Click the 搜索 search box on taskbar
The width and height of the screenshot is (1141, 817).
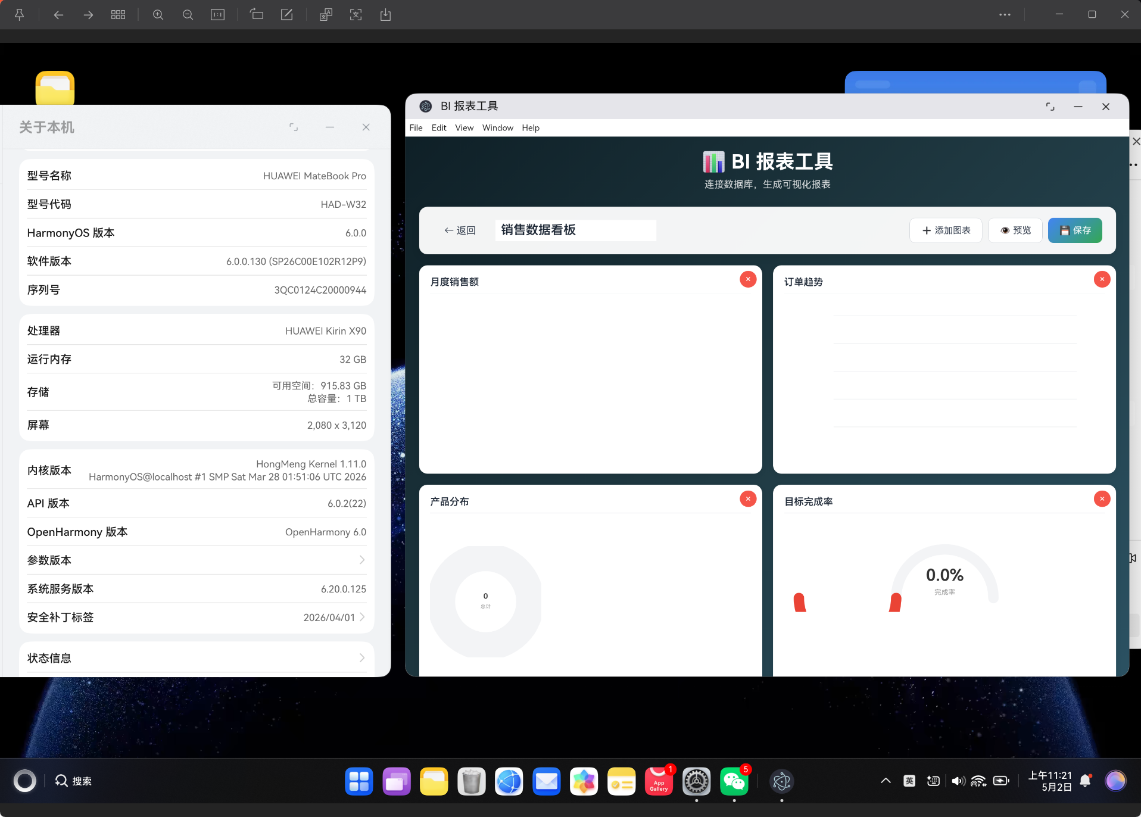click(73, 781)
